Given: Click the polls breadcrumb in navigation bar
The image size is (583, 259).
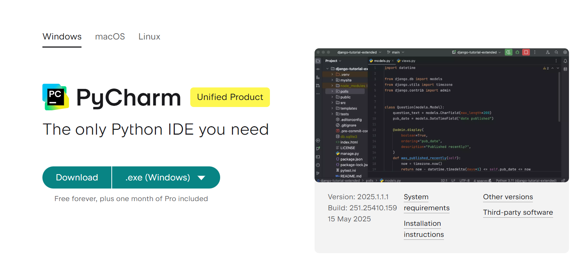Looking at the screenshot, I should pyautogui.click(x=369, y=180).
